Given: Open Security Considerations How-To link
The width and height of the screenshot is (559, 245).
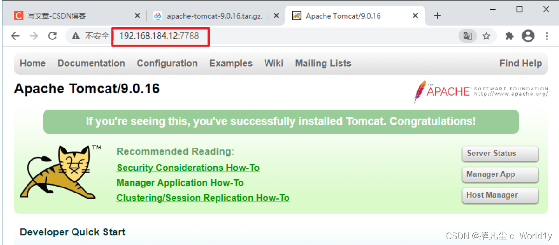Looking at the screenshot, I should [188, 168].
